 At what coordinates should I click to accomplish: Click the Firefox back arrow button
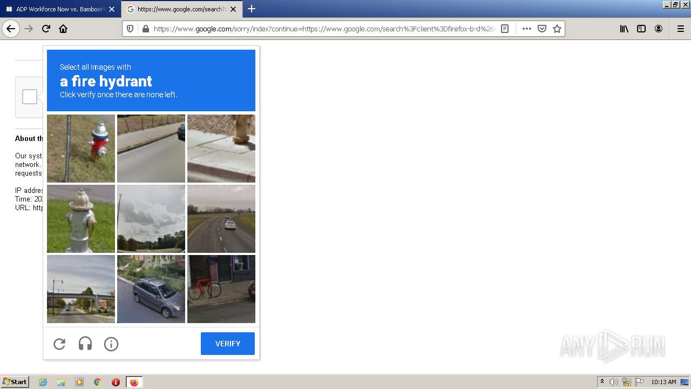(11, 29)
